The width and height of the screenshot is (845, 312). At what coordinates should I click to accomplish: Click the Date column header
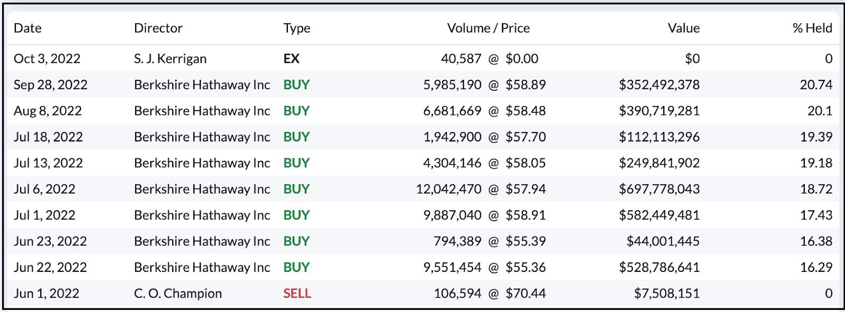pos(27,28)
